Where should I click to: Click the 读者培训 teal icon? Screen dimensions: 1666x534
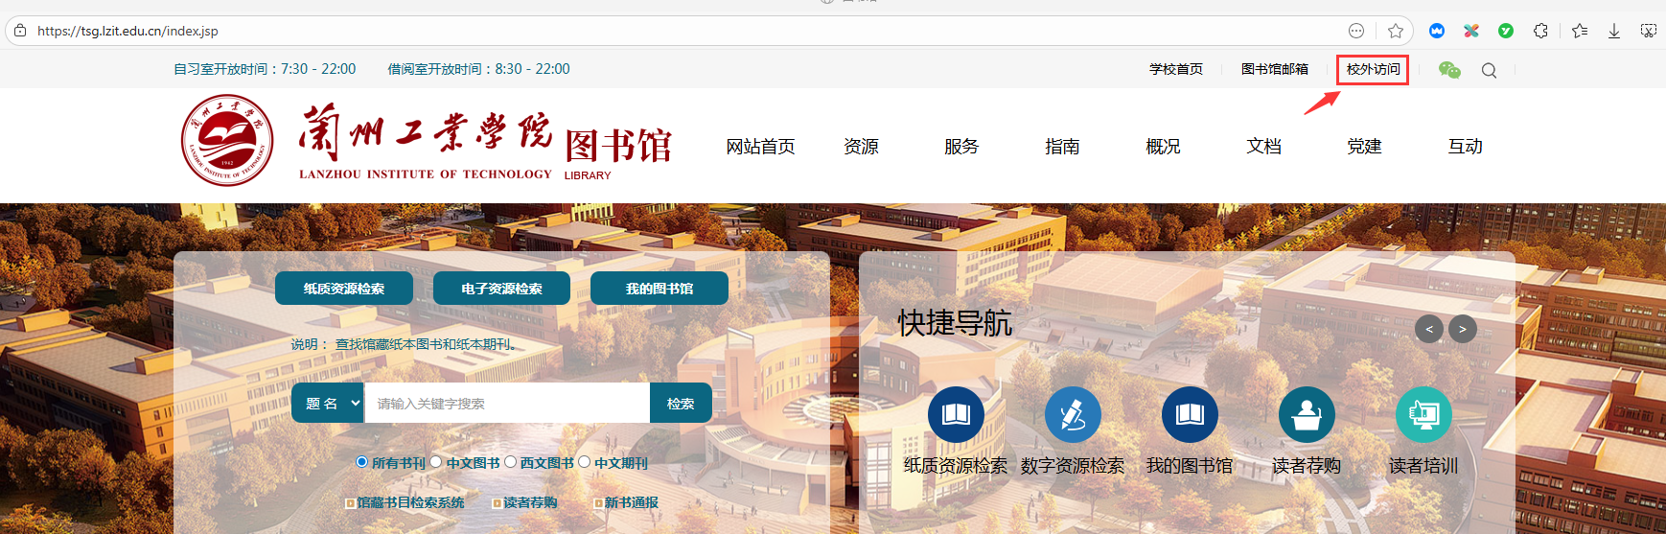click(x=1423, y=414)
